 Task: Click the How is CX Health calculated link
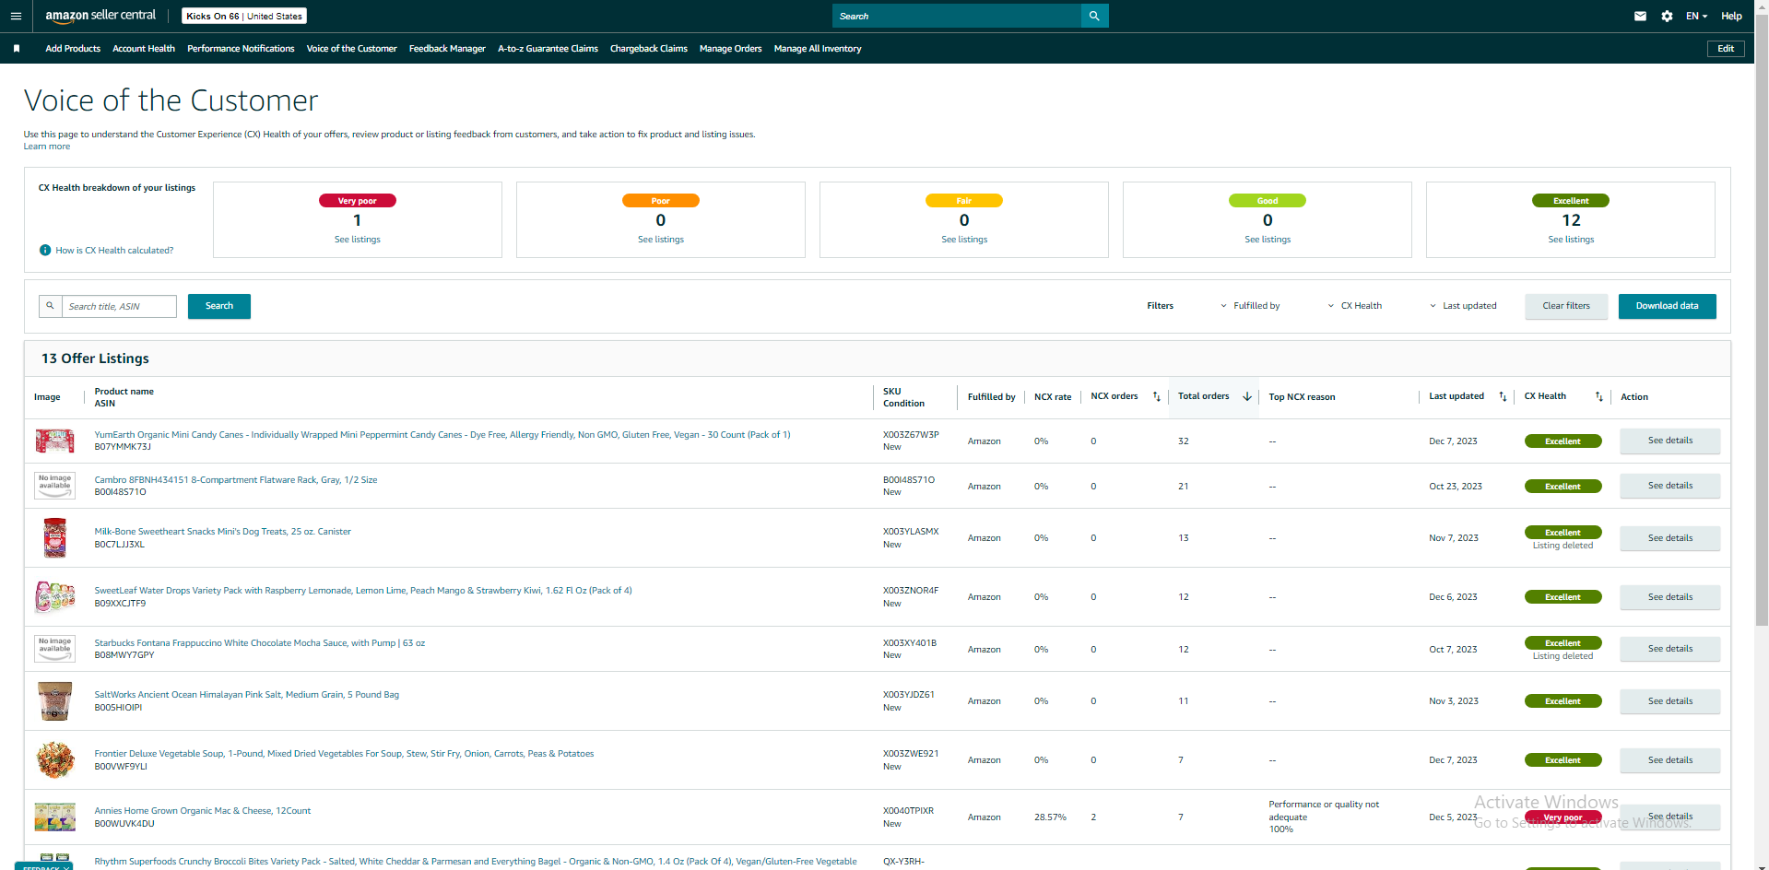(x=114, y=251)
